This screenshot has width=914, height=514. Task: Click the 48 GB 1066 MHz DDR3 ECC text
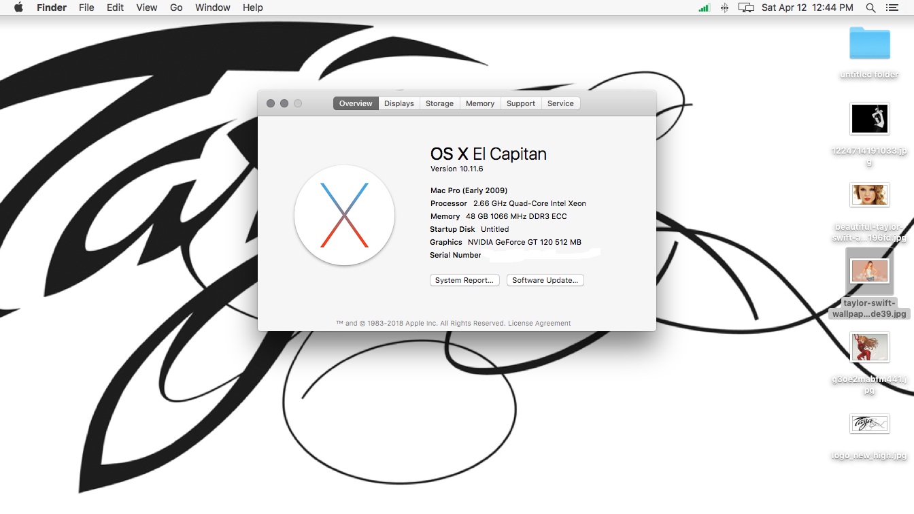pyautogui.click(x=516, y=216)
